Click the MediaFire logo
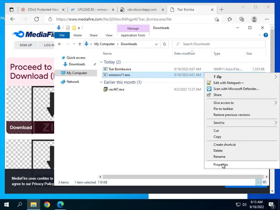The image size is (280, 210). pyautogui.click(x=33, y=34)
